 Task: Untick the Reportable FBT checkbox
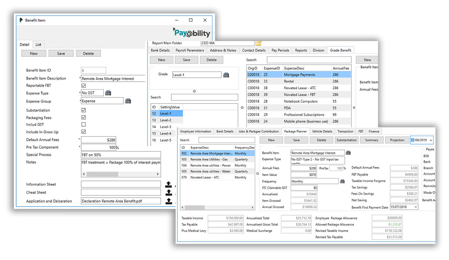(83, 86)
